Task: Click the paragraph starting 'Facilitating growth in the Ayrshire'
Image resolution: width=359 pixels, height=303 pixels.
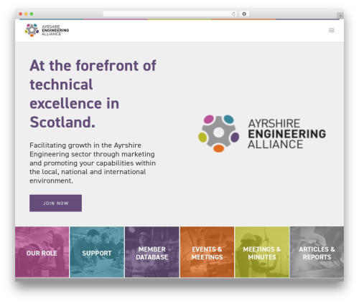Action: [93, 163]
